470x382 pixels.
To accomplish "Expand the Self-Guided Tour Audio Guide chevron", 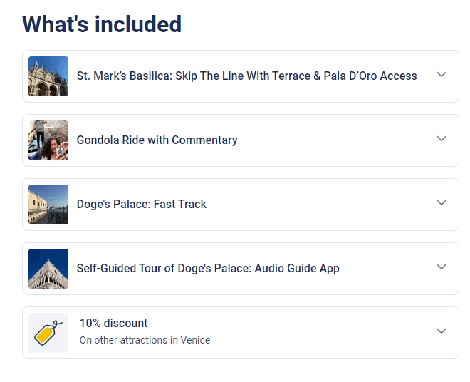I will (x=442, y=267).
